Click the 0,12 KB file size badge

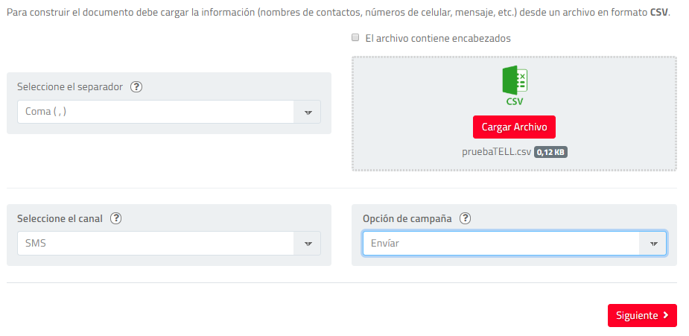pos(550,152)
